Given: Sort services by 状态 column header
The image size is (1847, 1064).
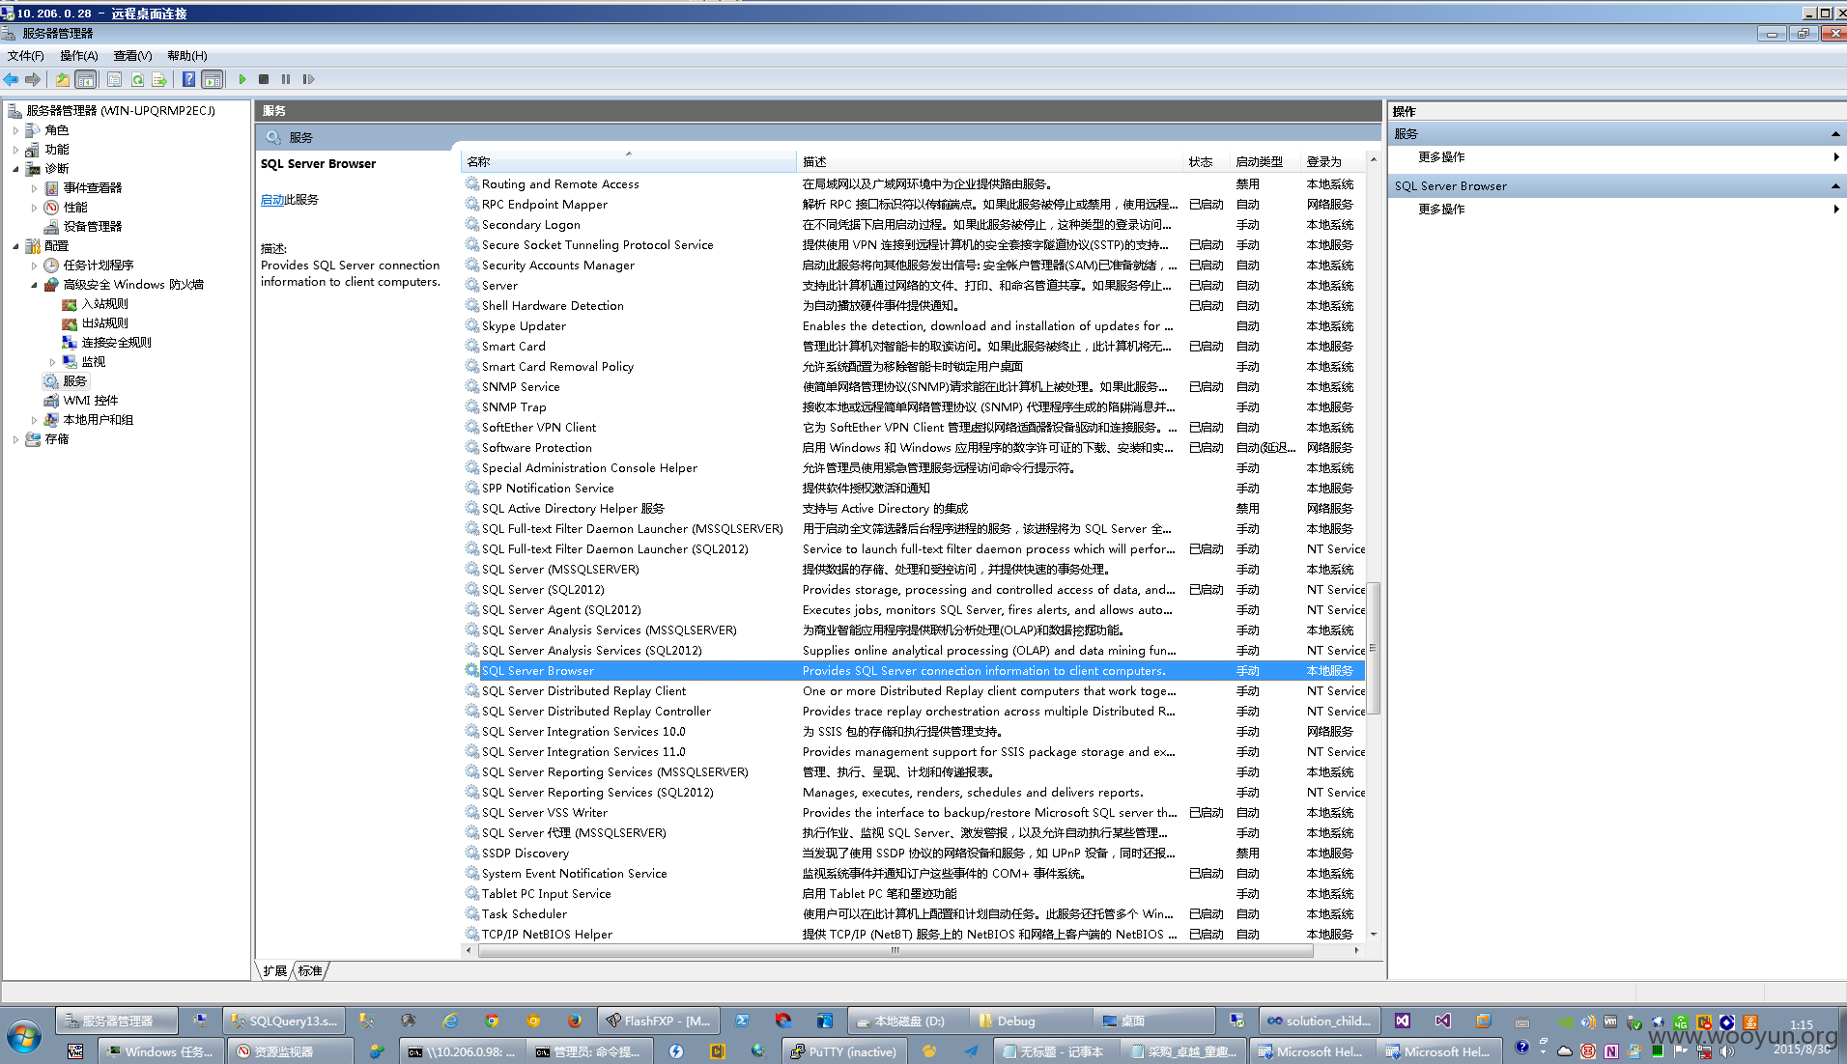Looking at the screenshot, I should 1207,161.
